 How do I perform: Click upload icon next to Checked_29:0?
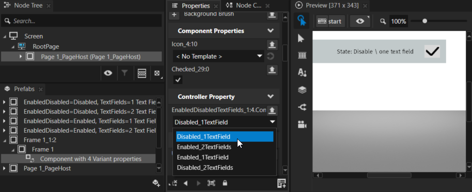point(272,70)
